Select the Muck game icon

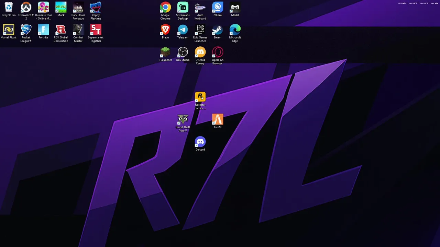click(61, 9)
